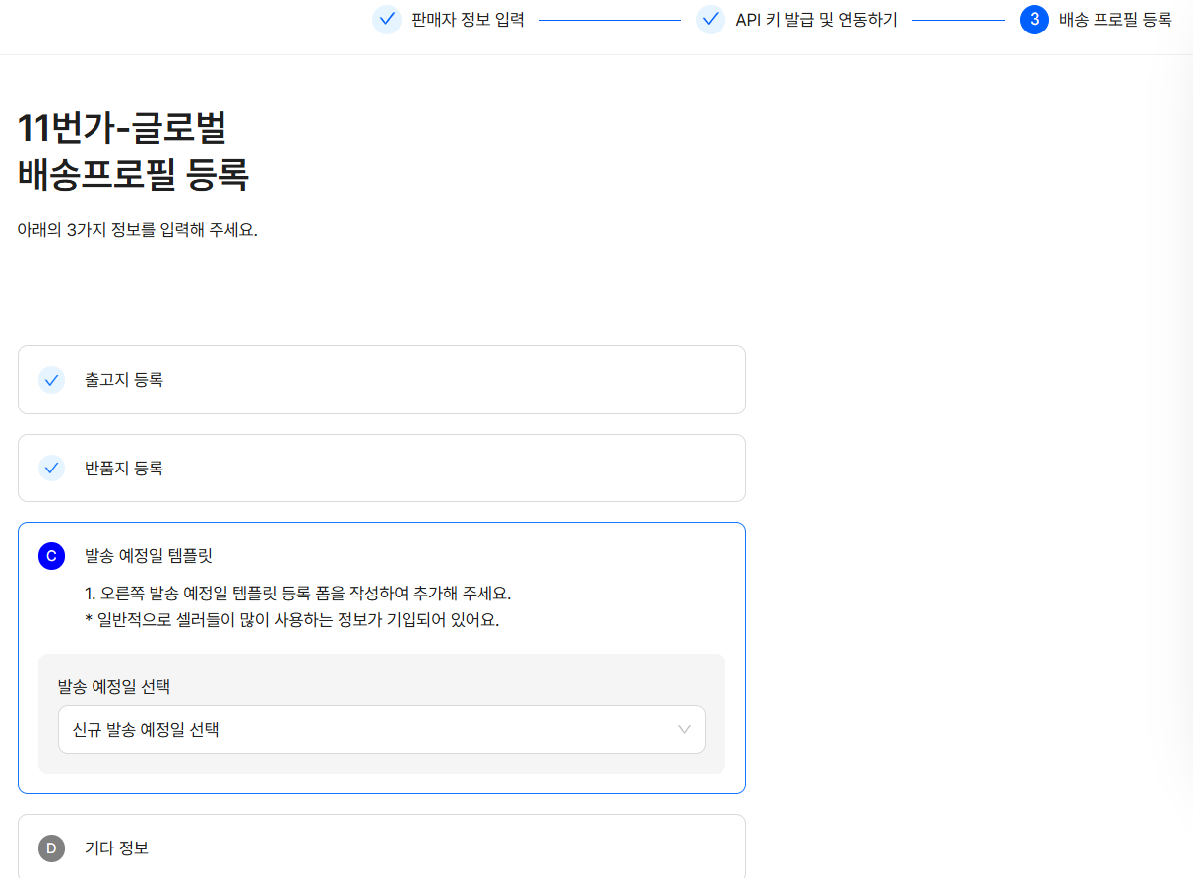
Task: Select 배송 프로필 등록 step label
Action: (x=1115, y=19)
